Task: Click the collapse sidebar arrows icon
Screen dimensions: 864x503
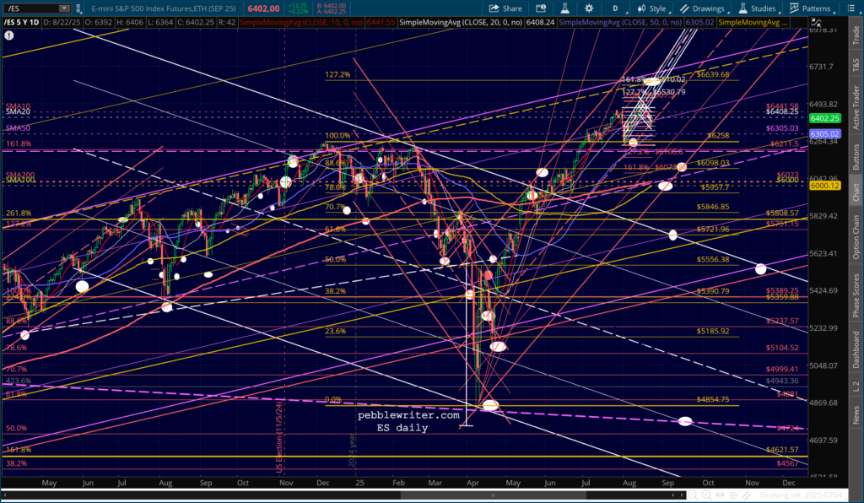Action: tap(816, 23)
